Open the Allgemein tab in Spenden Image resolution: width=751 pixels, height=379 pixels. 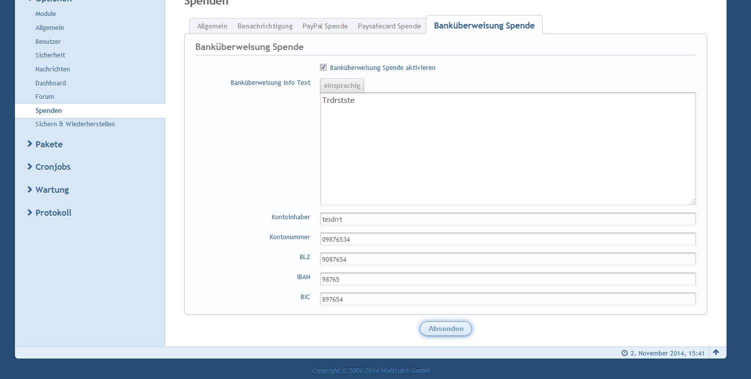pos(212,26)
